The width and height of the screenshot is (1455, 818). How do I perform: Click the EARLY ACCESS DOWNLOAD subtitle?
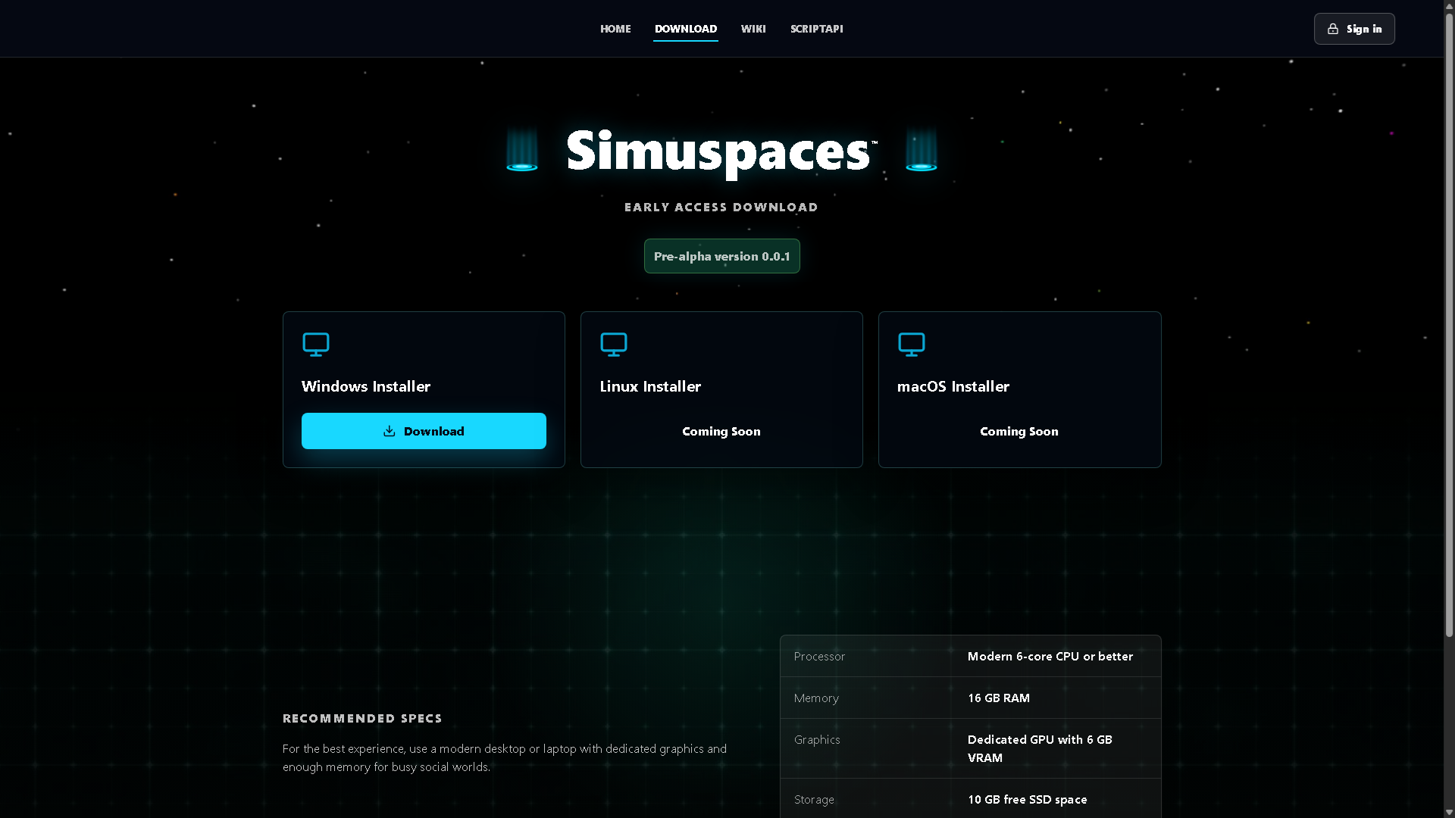click(721, 207)
